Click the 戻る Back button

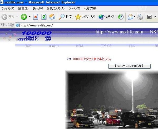coord(8,17)
